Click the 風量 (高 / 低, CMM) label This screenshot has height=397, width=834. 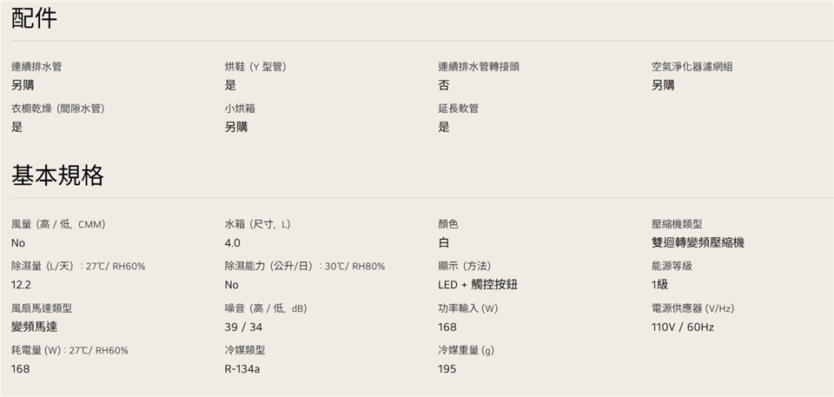point(58,224)
